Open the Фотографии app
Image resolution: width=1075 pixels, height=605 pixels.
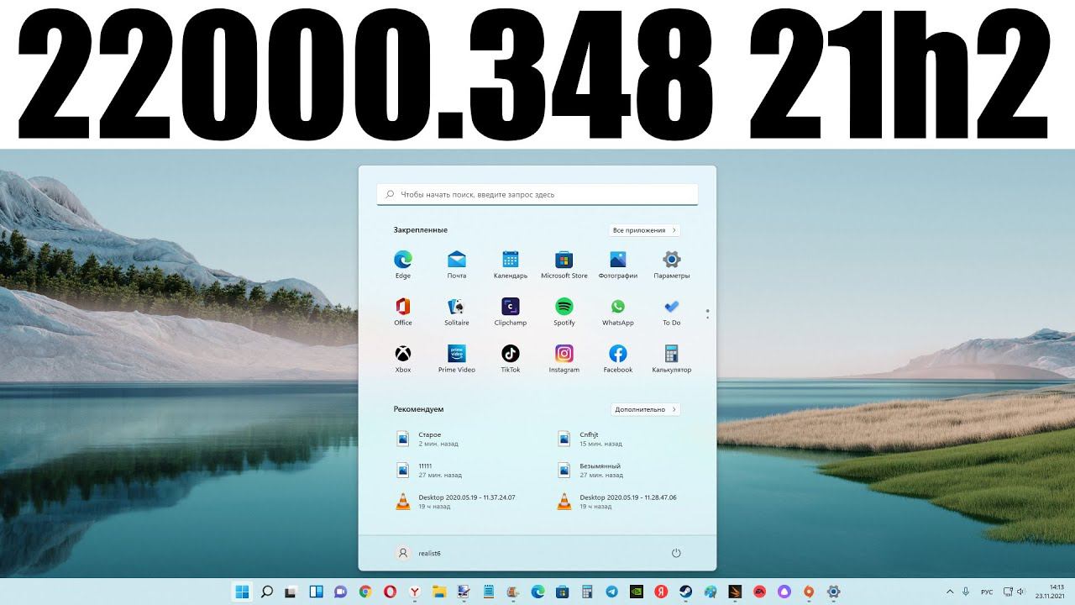tap(618, 264)
